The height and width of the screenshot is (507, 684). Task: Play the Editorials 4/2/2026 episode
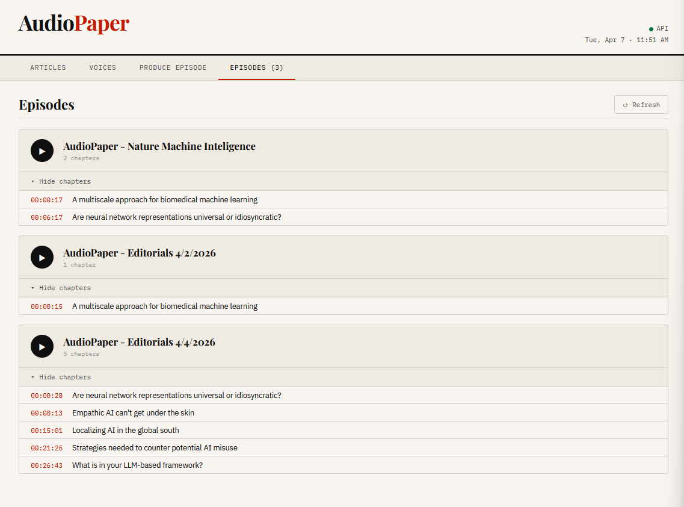(42, 258)
